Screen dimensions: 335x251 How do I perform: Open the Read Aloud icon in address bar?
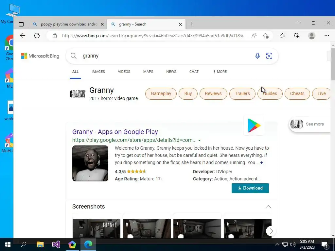coord(254,36)
